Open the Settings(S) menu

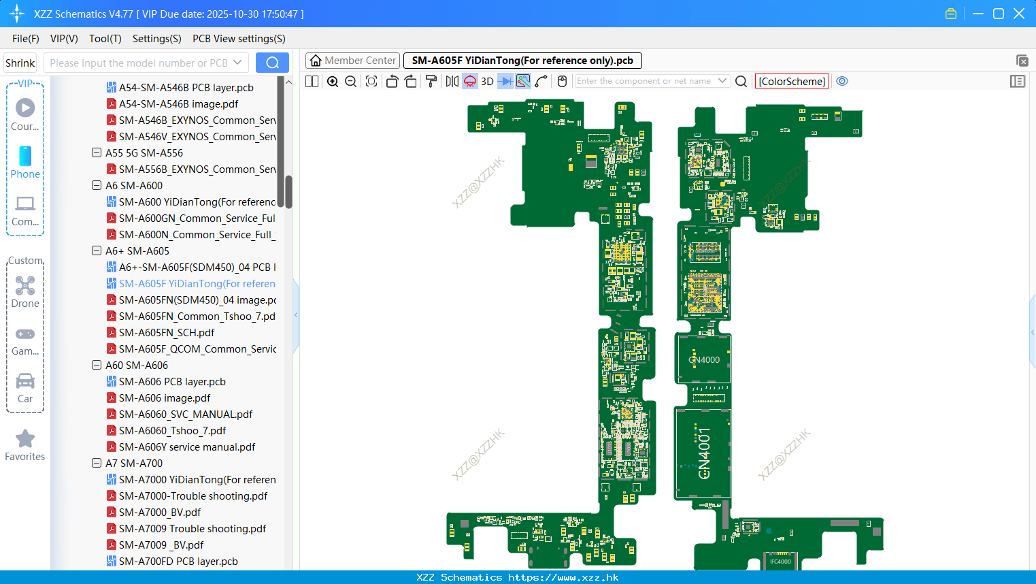[x=157, y=39]
